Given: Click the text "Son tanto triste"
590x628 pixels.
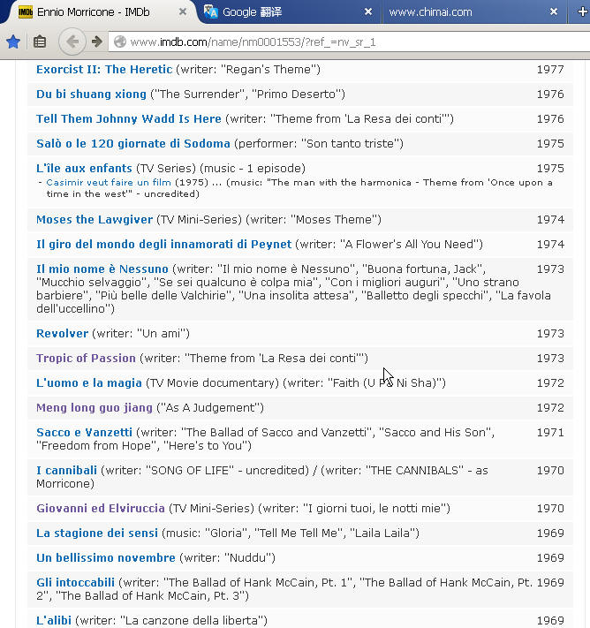Looking at the screenshot, I should click(x=350, y=143).
